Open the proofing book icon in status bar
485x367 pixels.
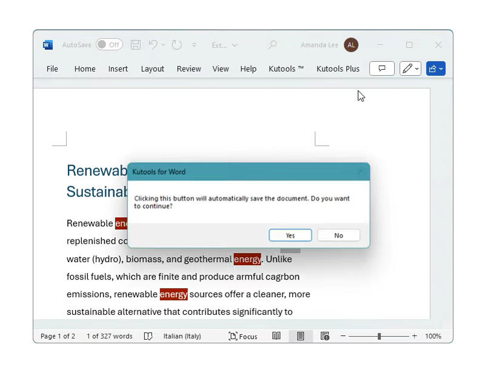(x=148, y=336)
